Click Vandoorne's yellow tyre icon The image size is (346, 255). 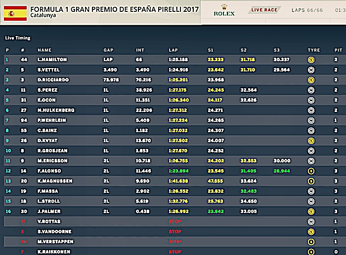pyautogui.click(x=311, y=231)
